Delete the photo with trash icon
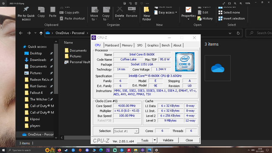Viewport: 272px width, 153px height. (x=136, y=3)
